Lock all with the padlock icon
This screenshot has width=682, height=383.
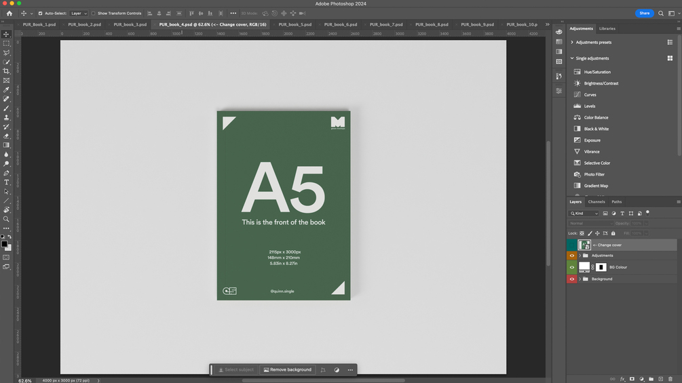point(613,233)
